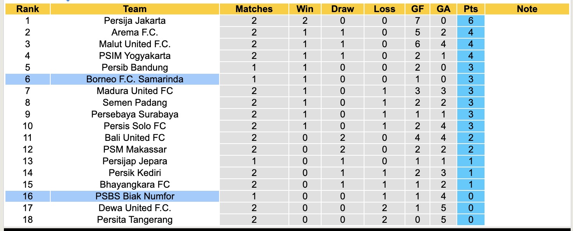Click the highlighted PSBS Biak Numfor team
The height and width of the screenshot is (231, 573).
[x=134, y=196]
